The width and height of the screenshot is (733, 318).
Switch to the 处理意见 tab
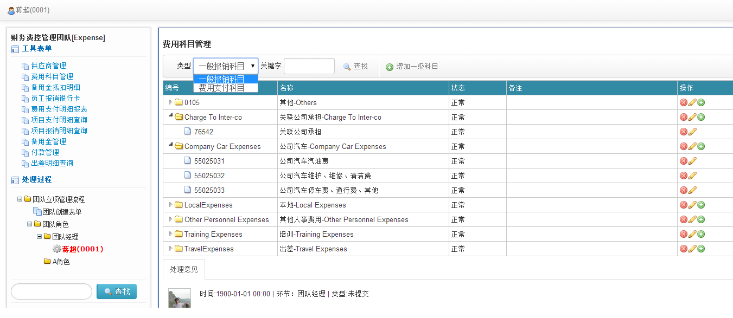[183, 269]
